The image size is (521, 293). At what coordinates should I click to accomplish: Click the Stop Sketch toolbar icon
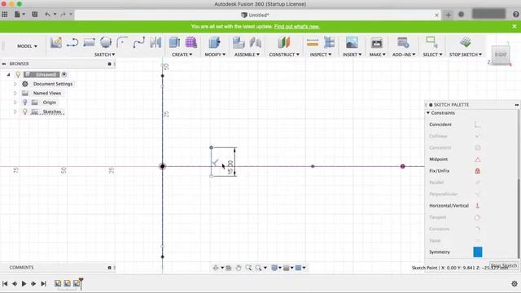(x=465, y=42)
